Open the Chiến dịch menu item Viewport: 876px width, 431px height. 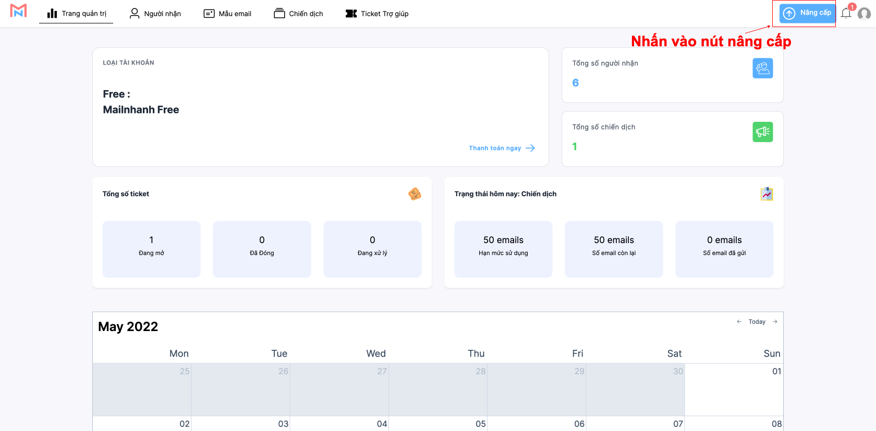pos(299,14)
